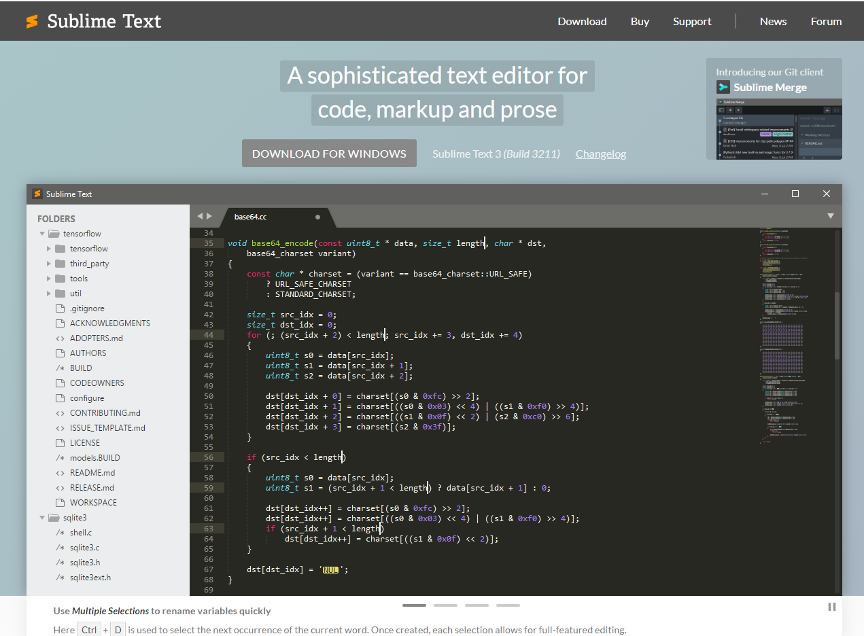Click the tools folder icon
Screen dimensions: 864x636
60,279
